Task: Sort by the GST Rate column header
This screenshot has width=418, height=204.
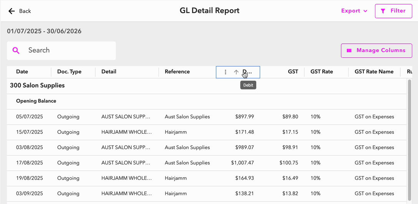Action: (322, 72)
